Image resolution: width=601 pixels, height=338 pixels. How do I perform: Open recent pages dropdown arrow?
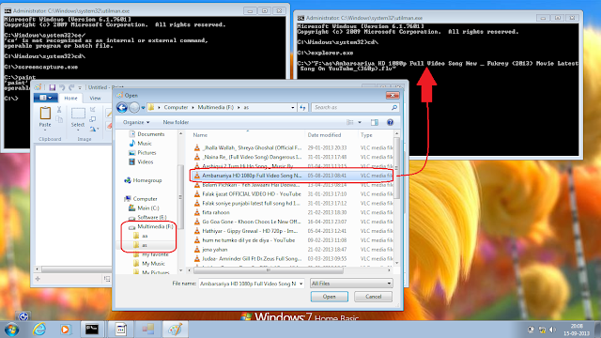(x=143, y=108)
